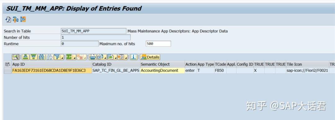Sort the table in ascending order

(25, 57)
